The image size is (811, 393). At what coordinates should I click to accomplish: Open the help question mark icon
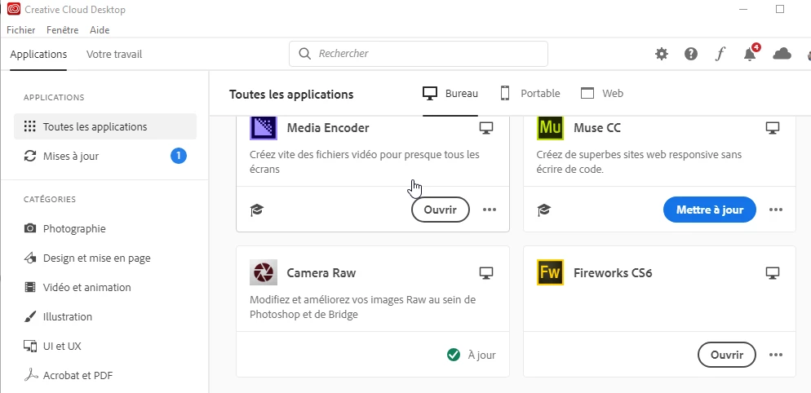[691, 54]
